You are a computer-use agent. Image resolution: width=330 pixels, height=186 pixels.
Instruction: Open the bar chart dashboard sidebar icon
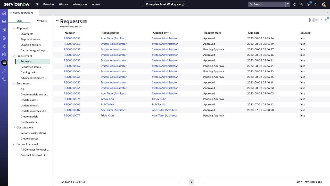[4, 21]
